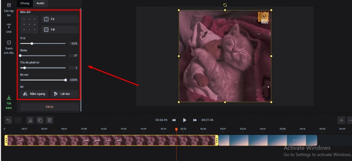Click the timeline zoom in plus
Image resolution: width=352 pixels, height=161 pixels.
[341, 120]
